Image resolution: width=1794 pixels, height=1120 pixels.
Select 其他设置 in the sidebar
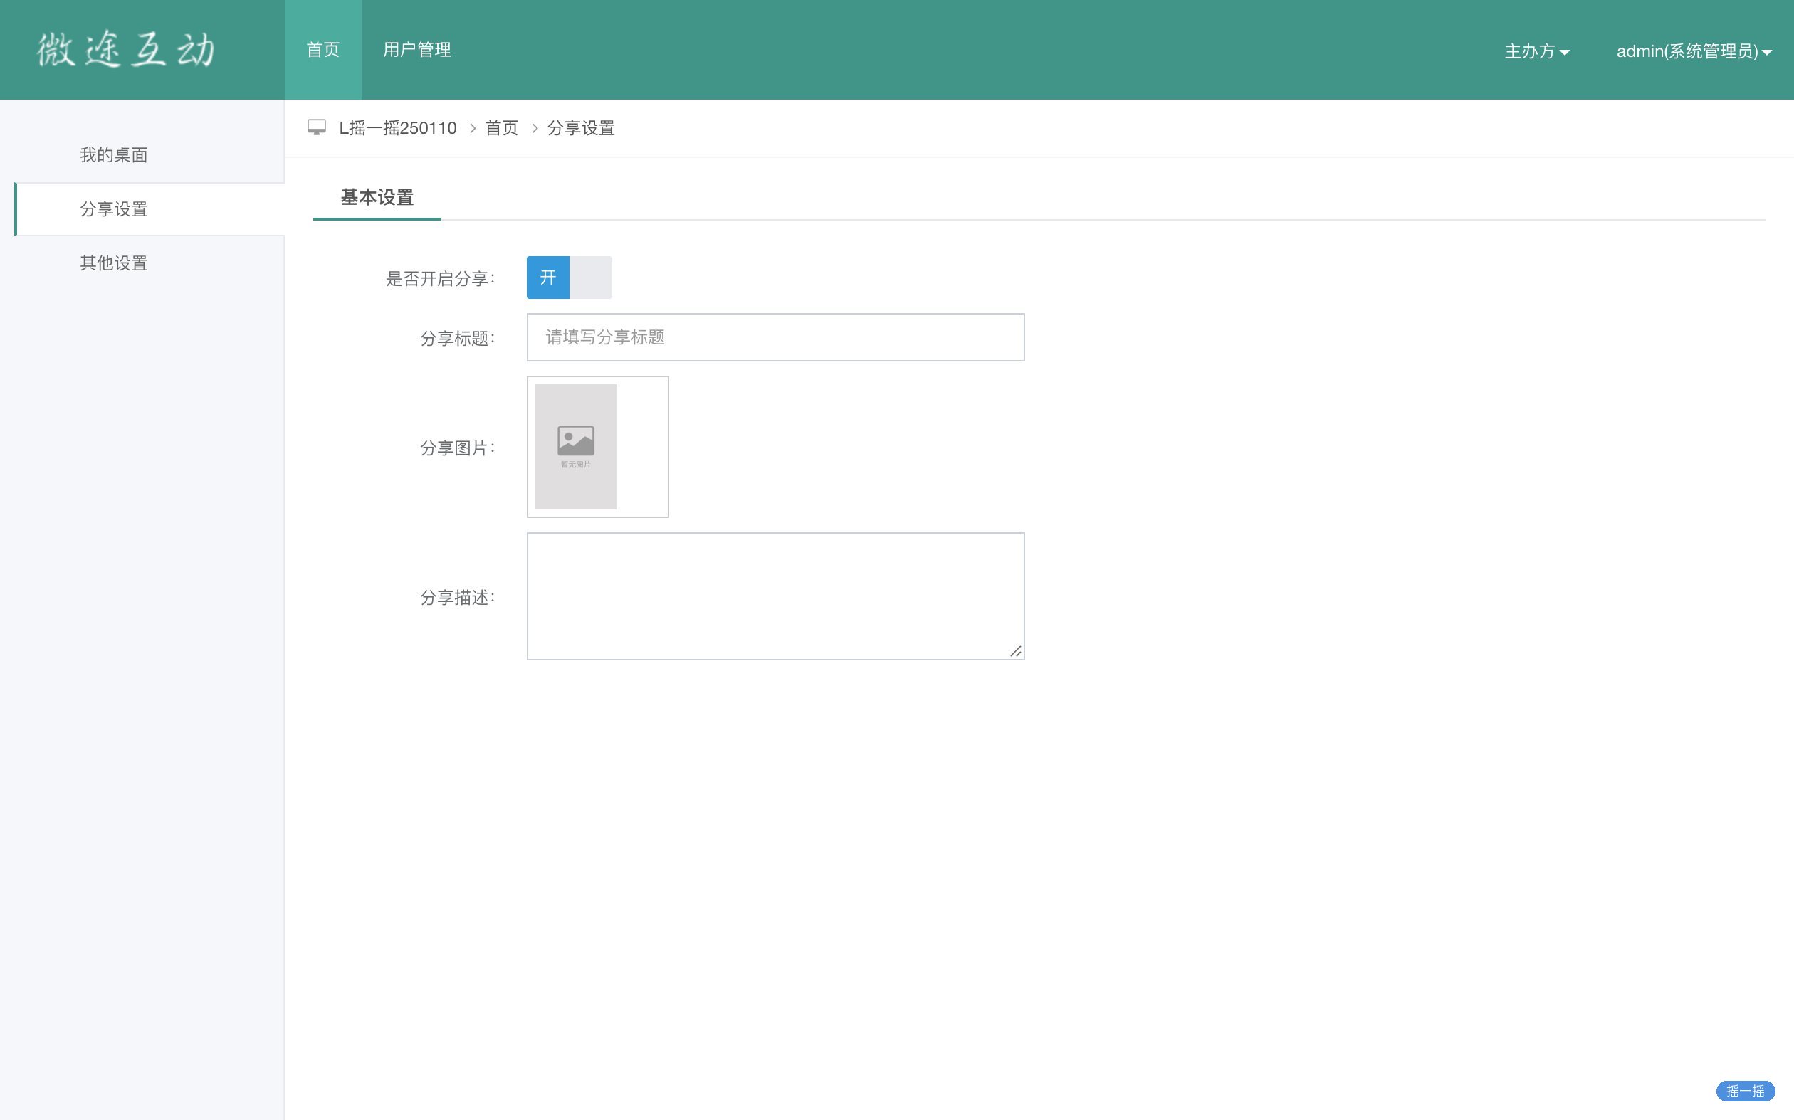(x=114, y=263)
